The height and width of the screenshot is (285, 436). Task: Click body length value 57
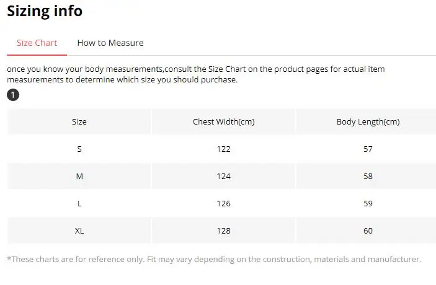coord(368,149)
